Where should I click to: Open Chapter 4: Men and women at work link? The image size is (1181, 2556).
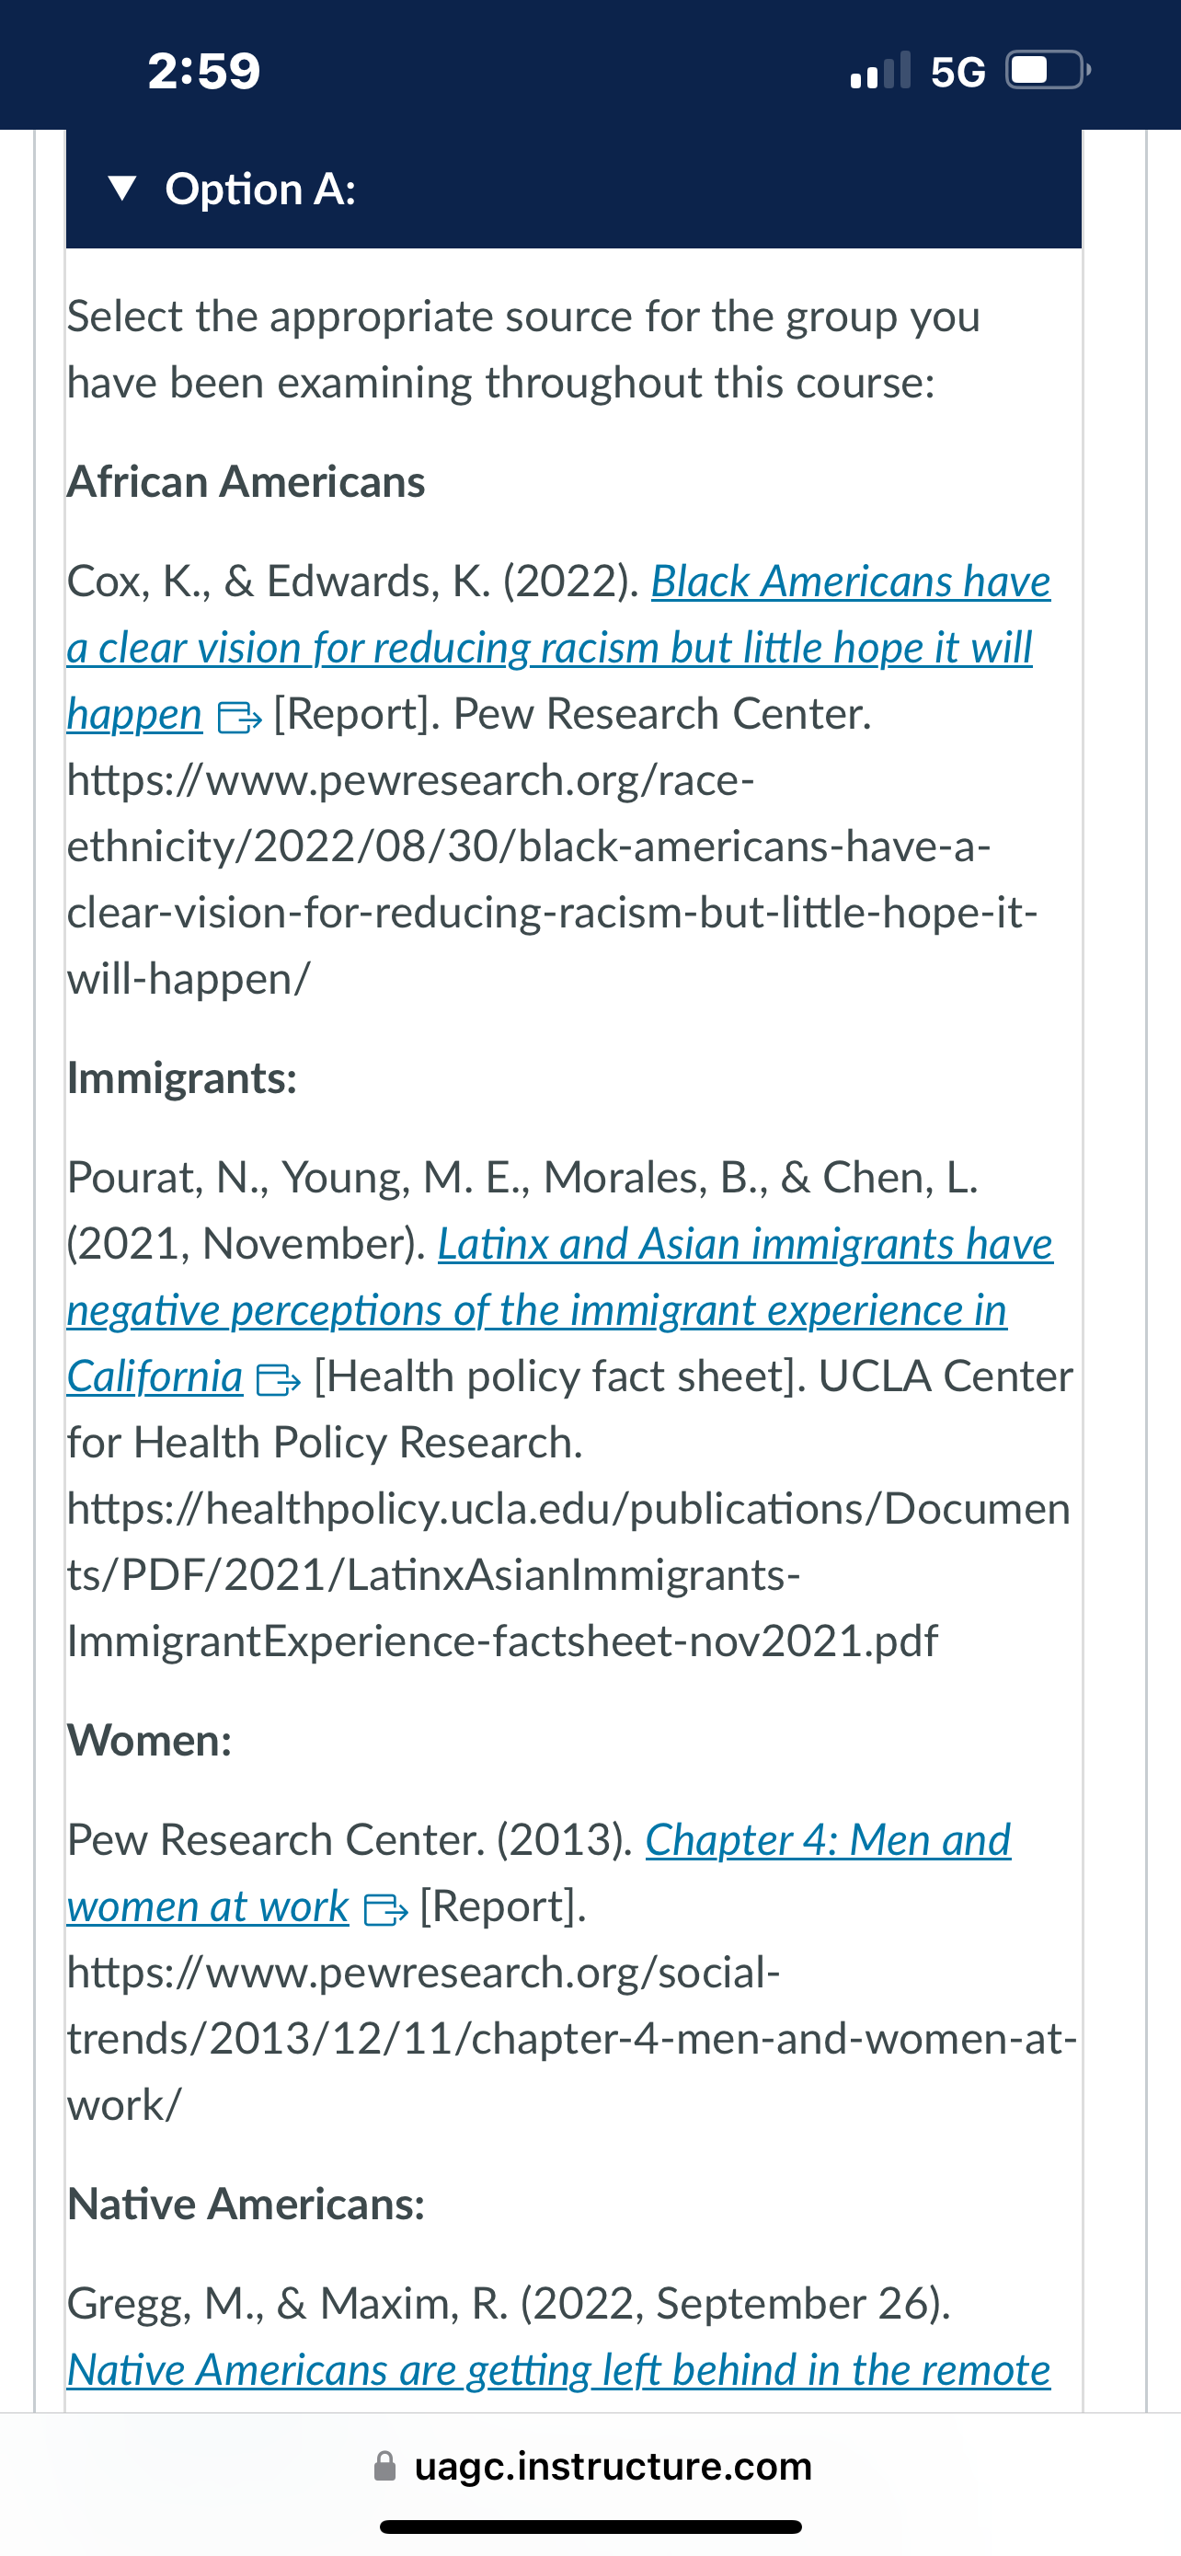point(538,1872)
